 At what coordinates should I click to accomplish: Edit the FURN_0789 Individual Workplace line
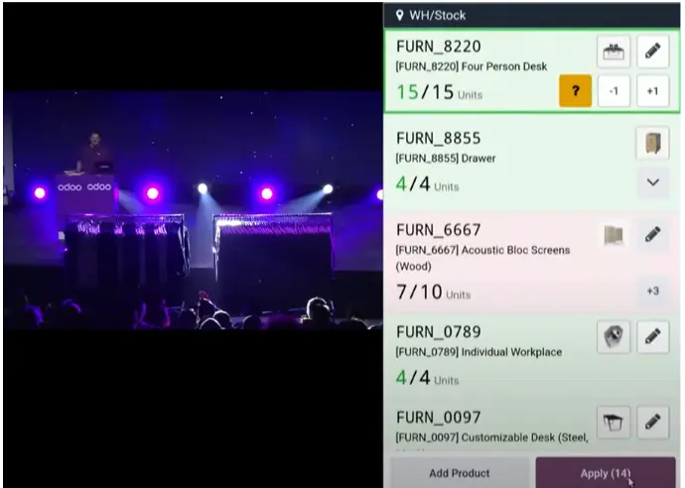click(x=652, y=336)
